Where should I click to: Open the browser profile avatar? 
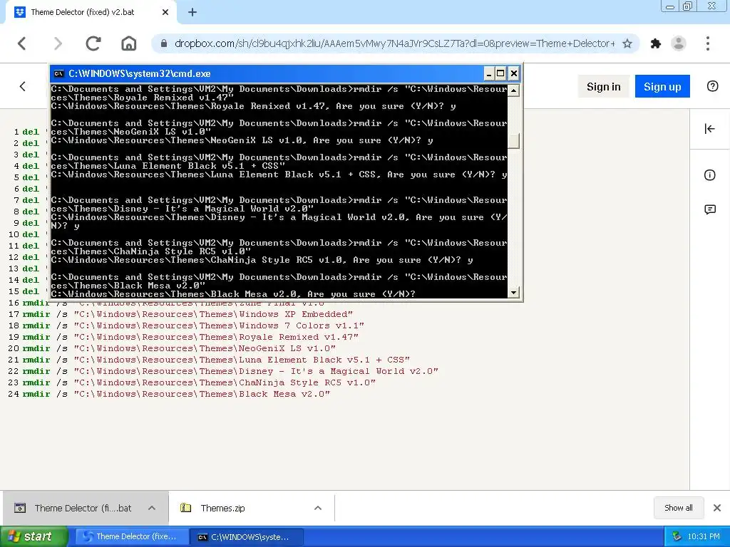[x=679, y=43]
